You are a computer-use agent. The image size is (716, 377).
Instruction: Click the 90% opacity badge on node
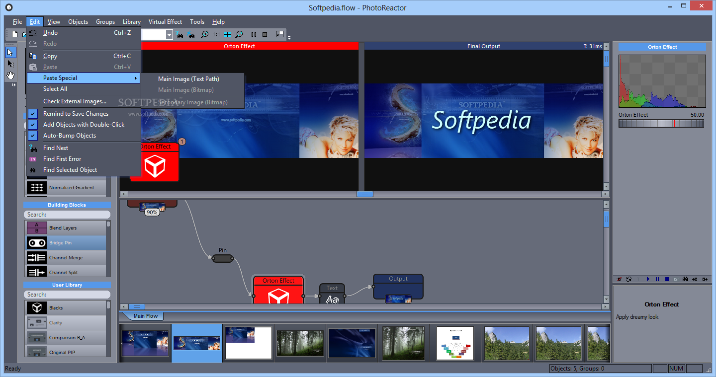(152, 212)
